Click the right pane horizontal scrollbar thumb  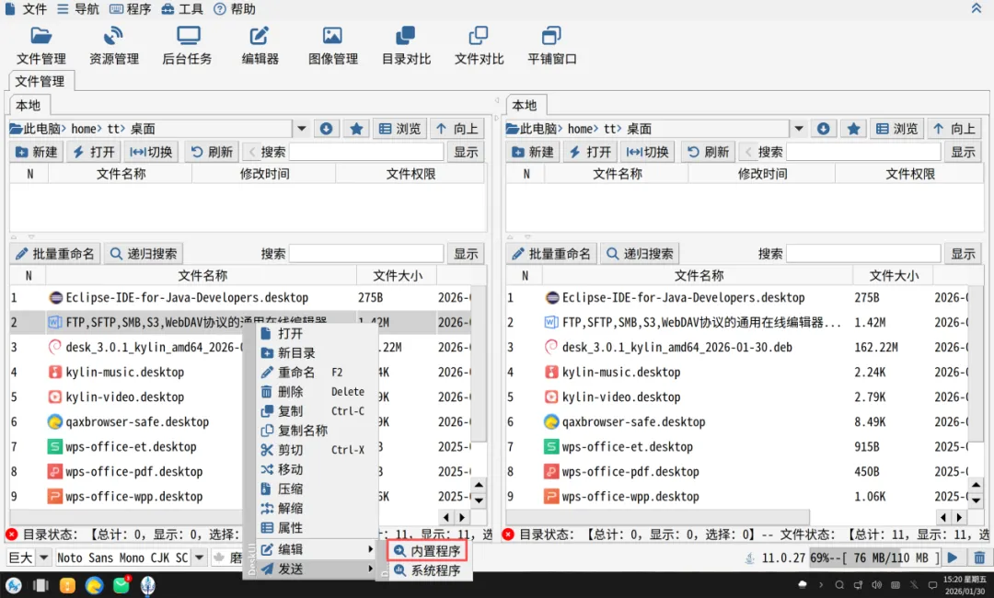tap(657, 517)
